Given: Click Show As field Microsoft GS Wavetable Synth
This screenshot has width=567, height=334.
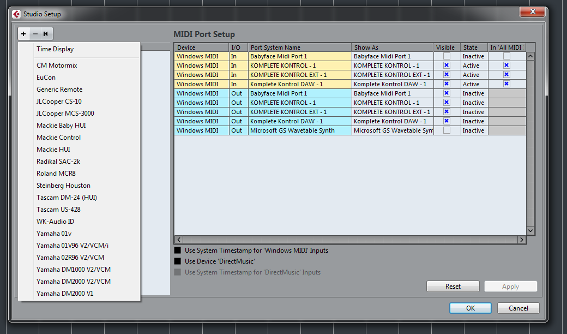Looking at the screenshot, I should tap(393, 130).
